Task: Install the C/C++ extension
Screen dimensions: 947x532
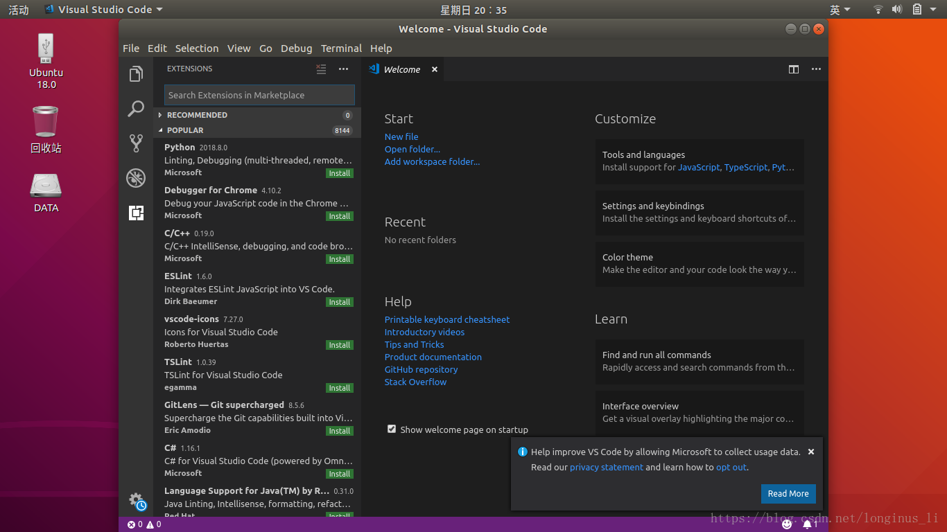Action: tap(340, 259)
